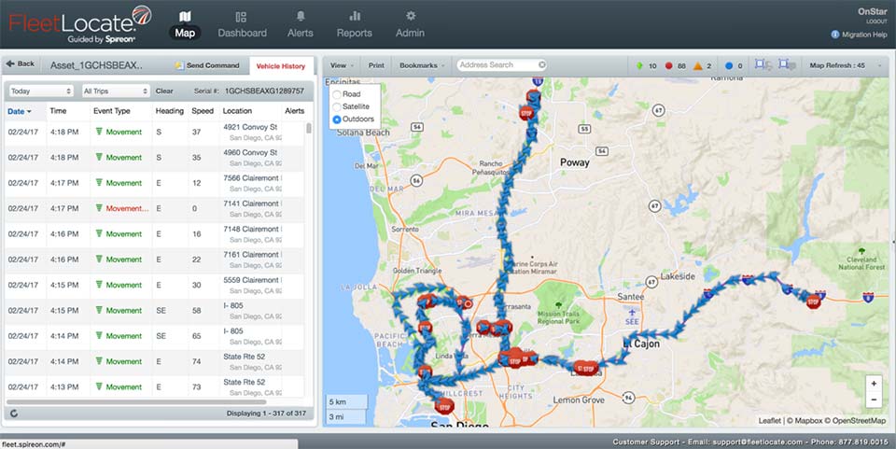Click the green moving vehicles status icon

638,66
